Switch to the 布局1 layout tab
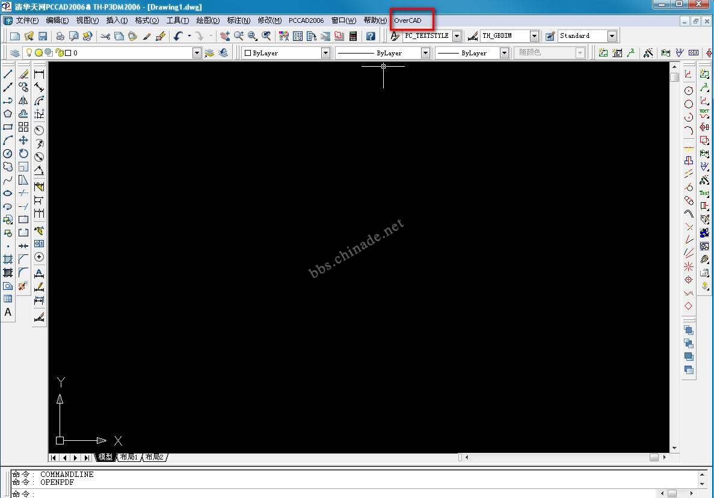 (129, 457)
